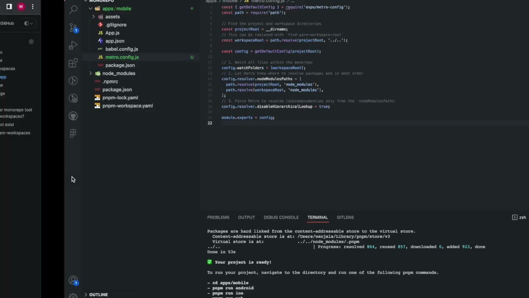Click the GitHub link in the browser page

tap(7, 23)
